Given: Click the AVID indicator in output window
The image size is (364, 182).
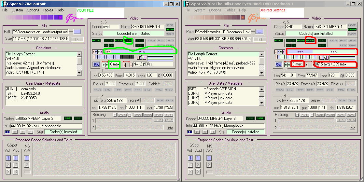Looking at the screenshot, I should click(x=96, y=41).
